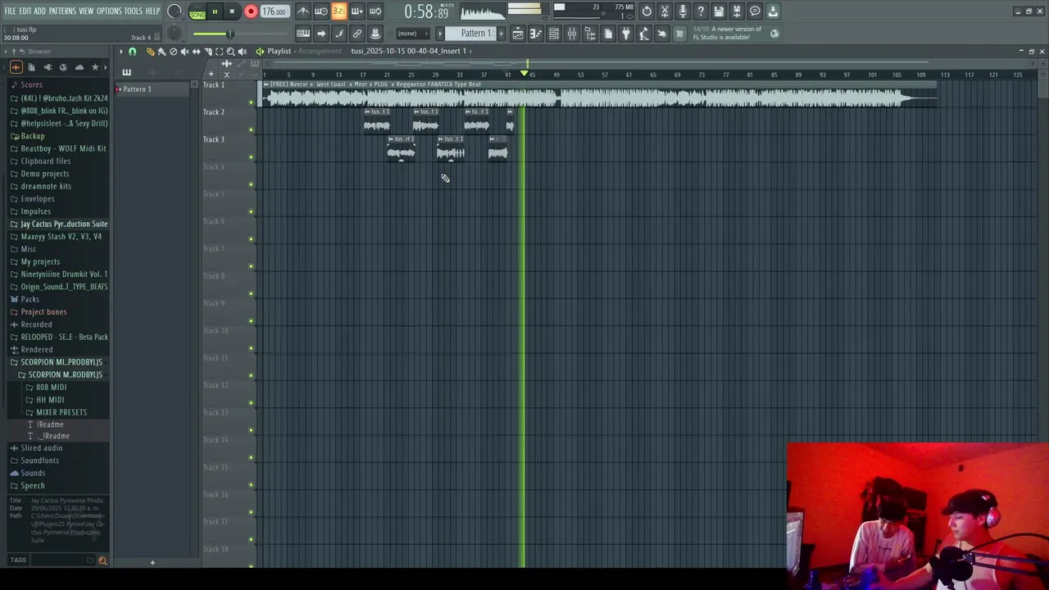Expand the Sliced audio folder

(x=42, y=448)
